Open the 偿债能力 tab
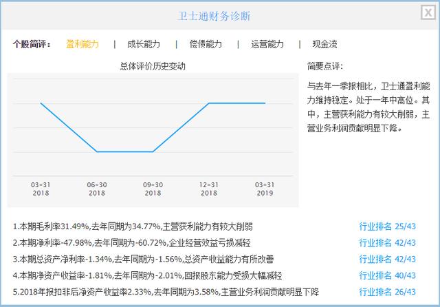The height and width of the screenshot is (307, 440). (206, 44)
